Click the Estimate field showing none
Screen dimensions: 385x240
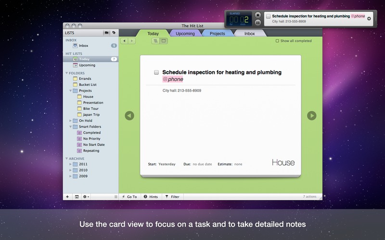click(238, 164)
